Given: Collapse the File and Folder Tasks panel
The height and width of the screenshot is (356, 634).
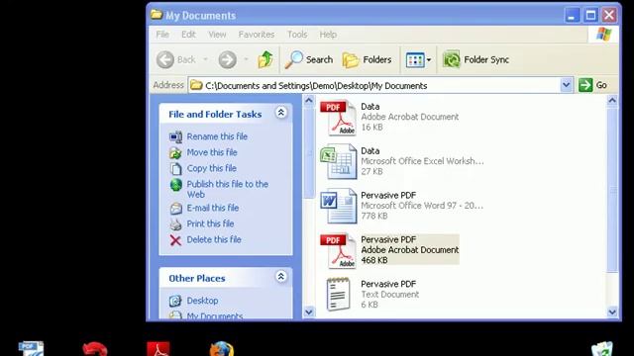Looking at the screenshot, I should pyautogui.click(x=281, y=112).
